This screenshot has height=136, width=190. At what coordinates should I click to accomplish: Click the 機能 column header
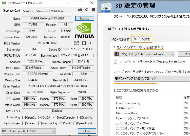pyautogui.click(x=148, y=97)
